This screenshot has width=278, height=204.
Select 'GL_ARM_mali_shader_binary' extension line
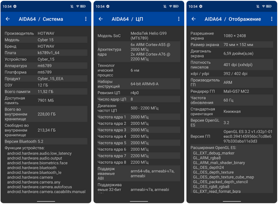[x=219, y=163]
